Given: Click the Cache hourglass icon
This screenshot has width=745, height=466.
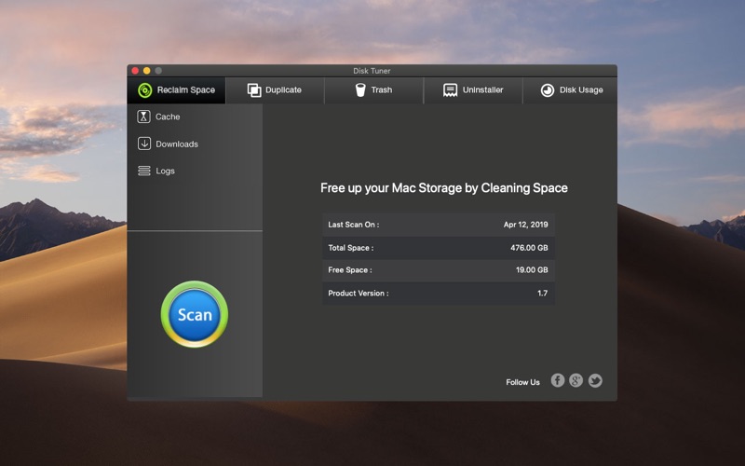Looking at the screenshot, I should [143, 116].
